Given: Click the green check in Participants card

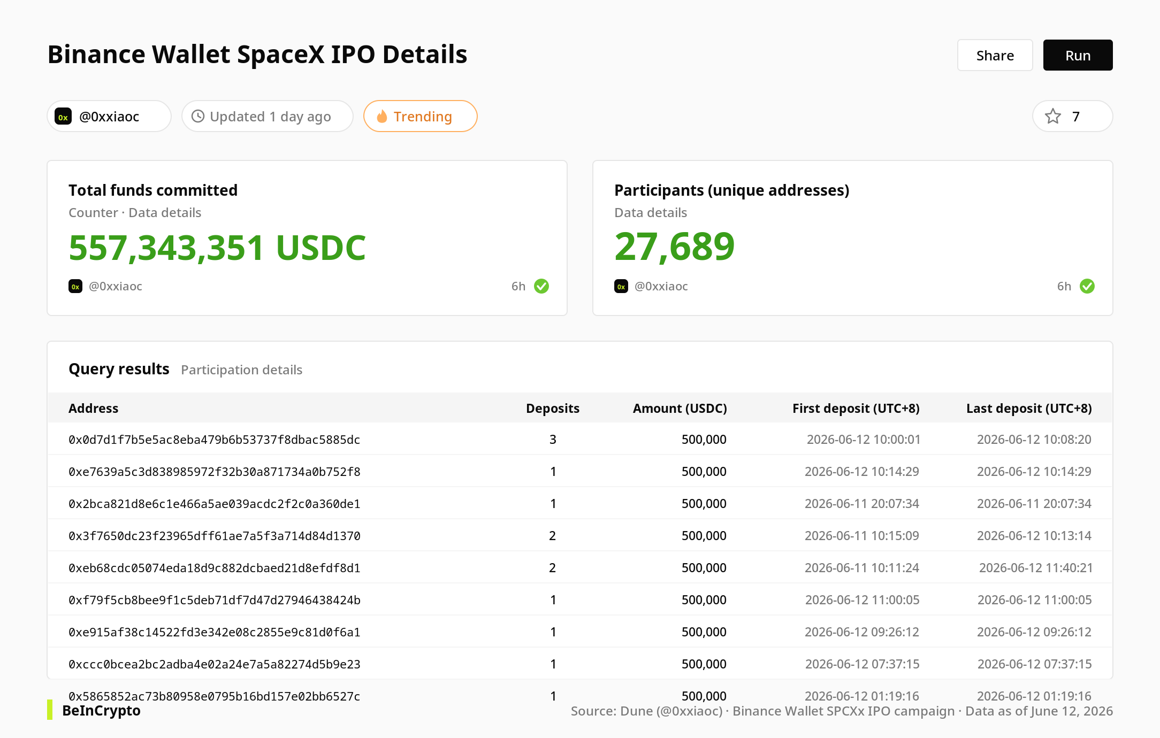Looking at the screenshot, I should click(1087, 286).
